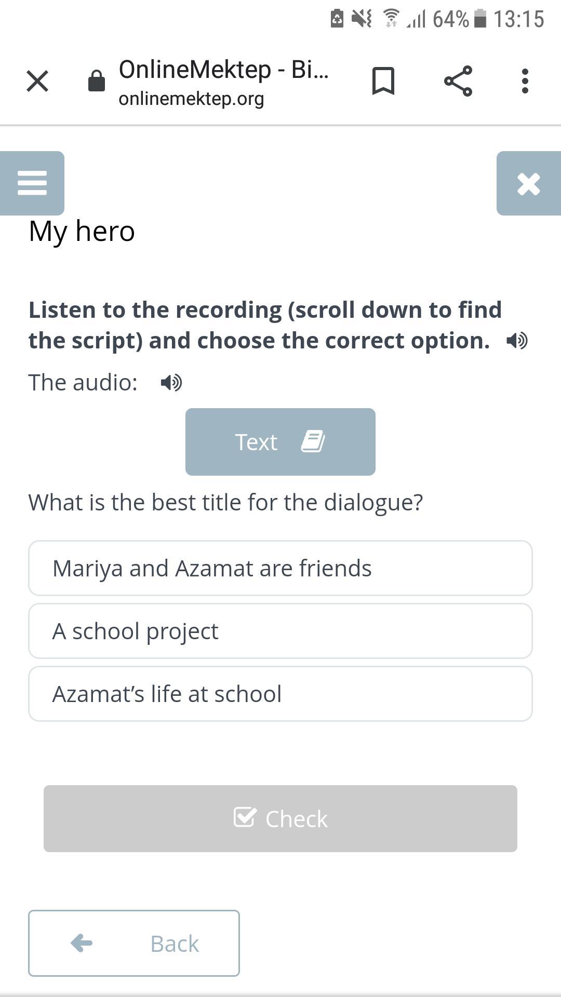Open the Text script button
Screen dimensions: 561x997
pyautogui.click(x=280, y=442)
